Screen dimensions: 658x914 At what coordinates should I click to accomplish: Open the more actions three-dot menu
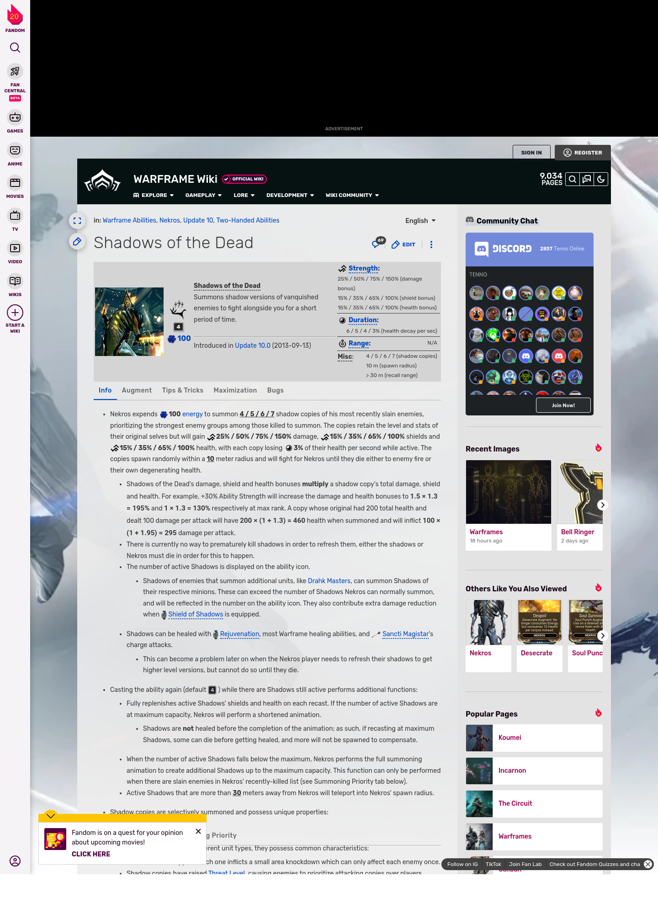tap(431, 244)
